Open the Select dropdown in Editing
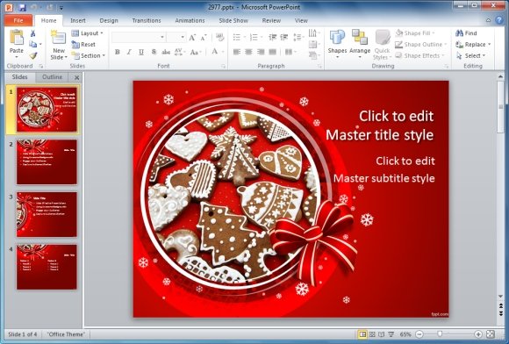 (471, 56)
